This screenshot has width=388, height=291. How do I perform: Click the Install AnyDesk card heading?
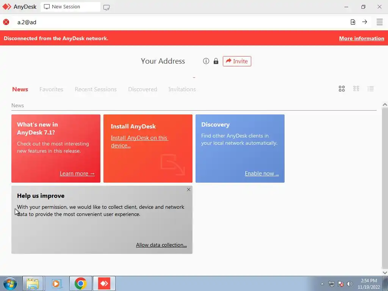pos(133,127)
